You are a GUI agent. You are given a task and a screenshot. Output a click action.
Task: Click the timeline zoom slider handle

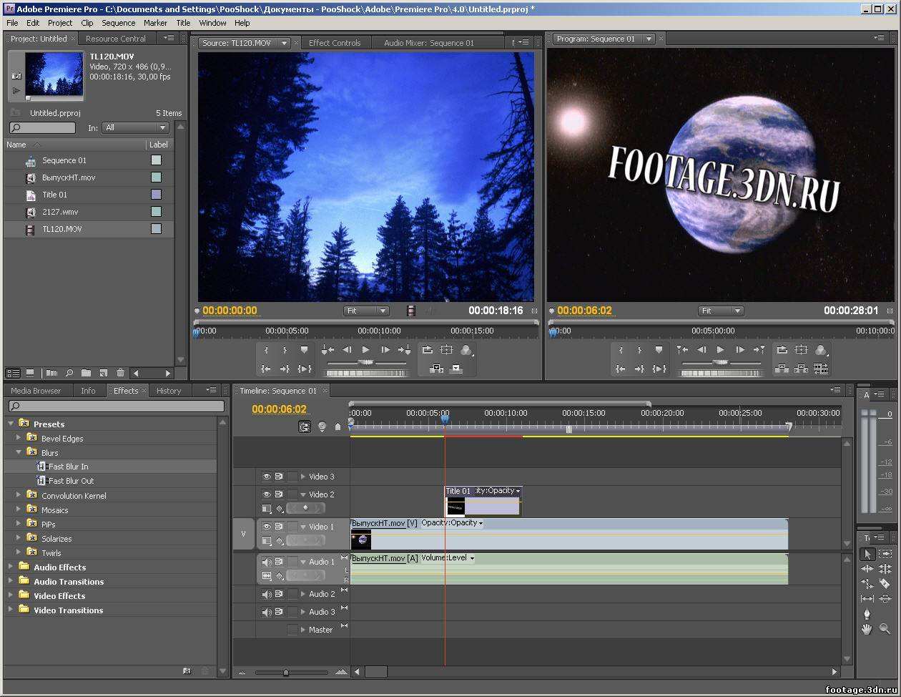coord(286,673)
